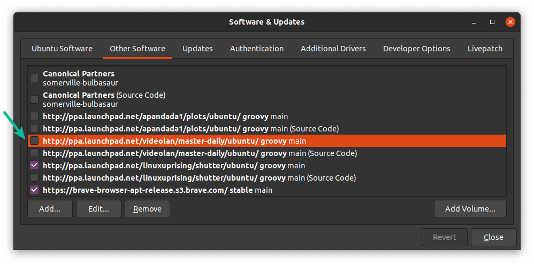This screenshot has width=534, height=265.
Task: Click the Add... button
Action: (50, 209)
